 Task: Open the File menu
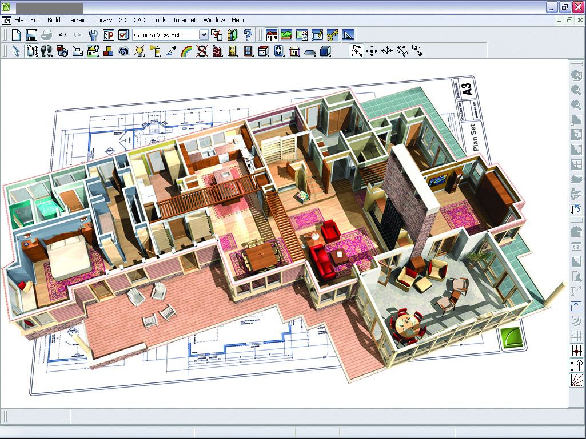tap(19, 20)
